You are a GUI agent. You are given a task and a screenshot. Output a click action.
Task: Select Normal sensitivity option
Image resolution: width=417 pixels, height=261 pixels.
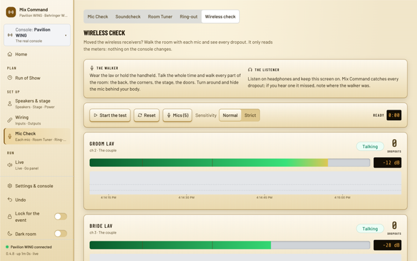point(230,115)
